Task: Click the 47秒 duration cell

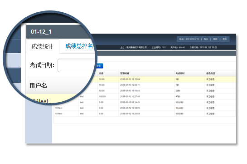Action: click(x=178, y=96)
